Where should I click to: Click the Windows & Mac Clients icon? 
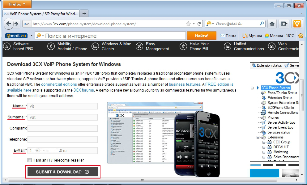point(95,47)
